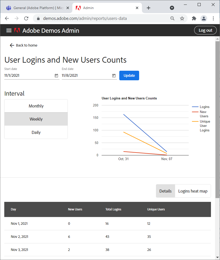This screenshot has width=220, height=260.
Task: Open the Start date calendar picker
Action: click(x=57, y=76)
